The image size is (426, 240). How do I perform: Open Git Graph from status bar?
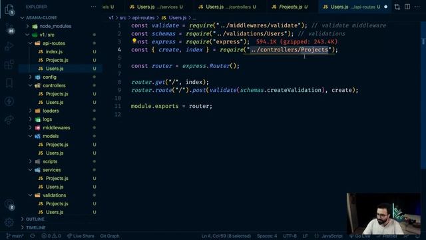tap(109, 236)
